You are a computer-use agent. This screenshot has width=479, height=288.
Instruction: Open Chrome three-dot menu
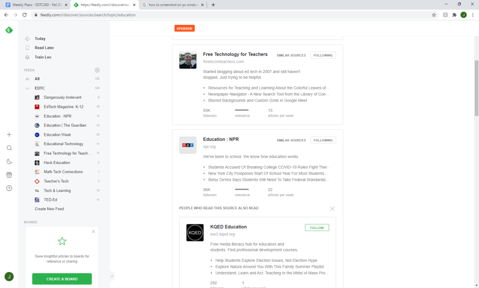click(473, 15)
